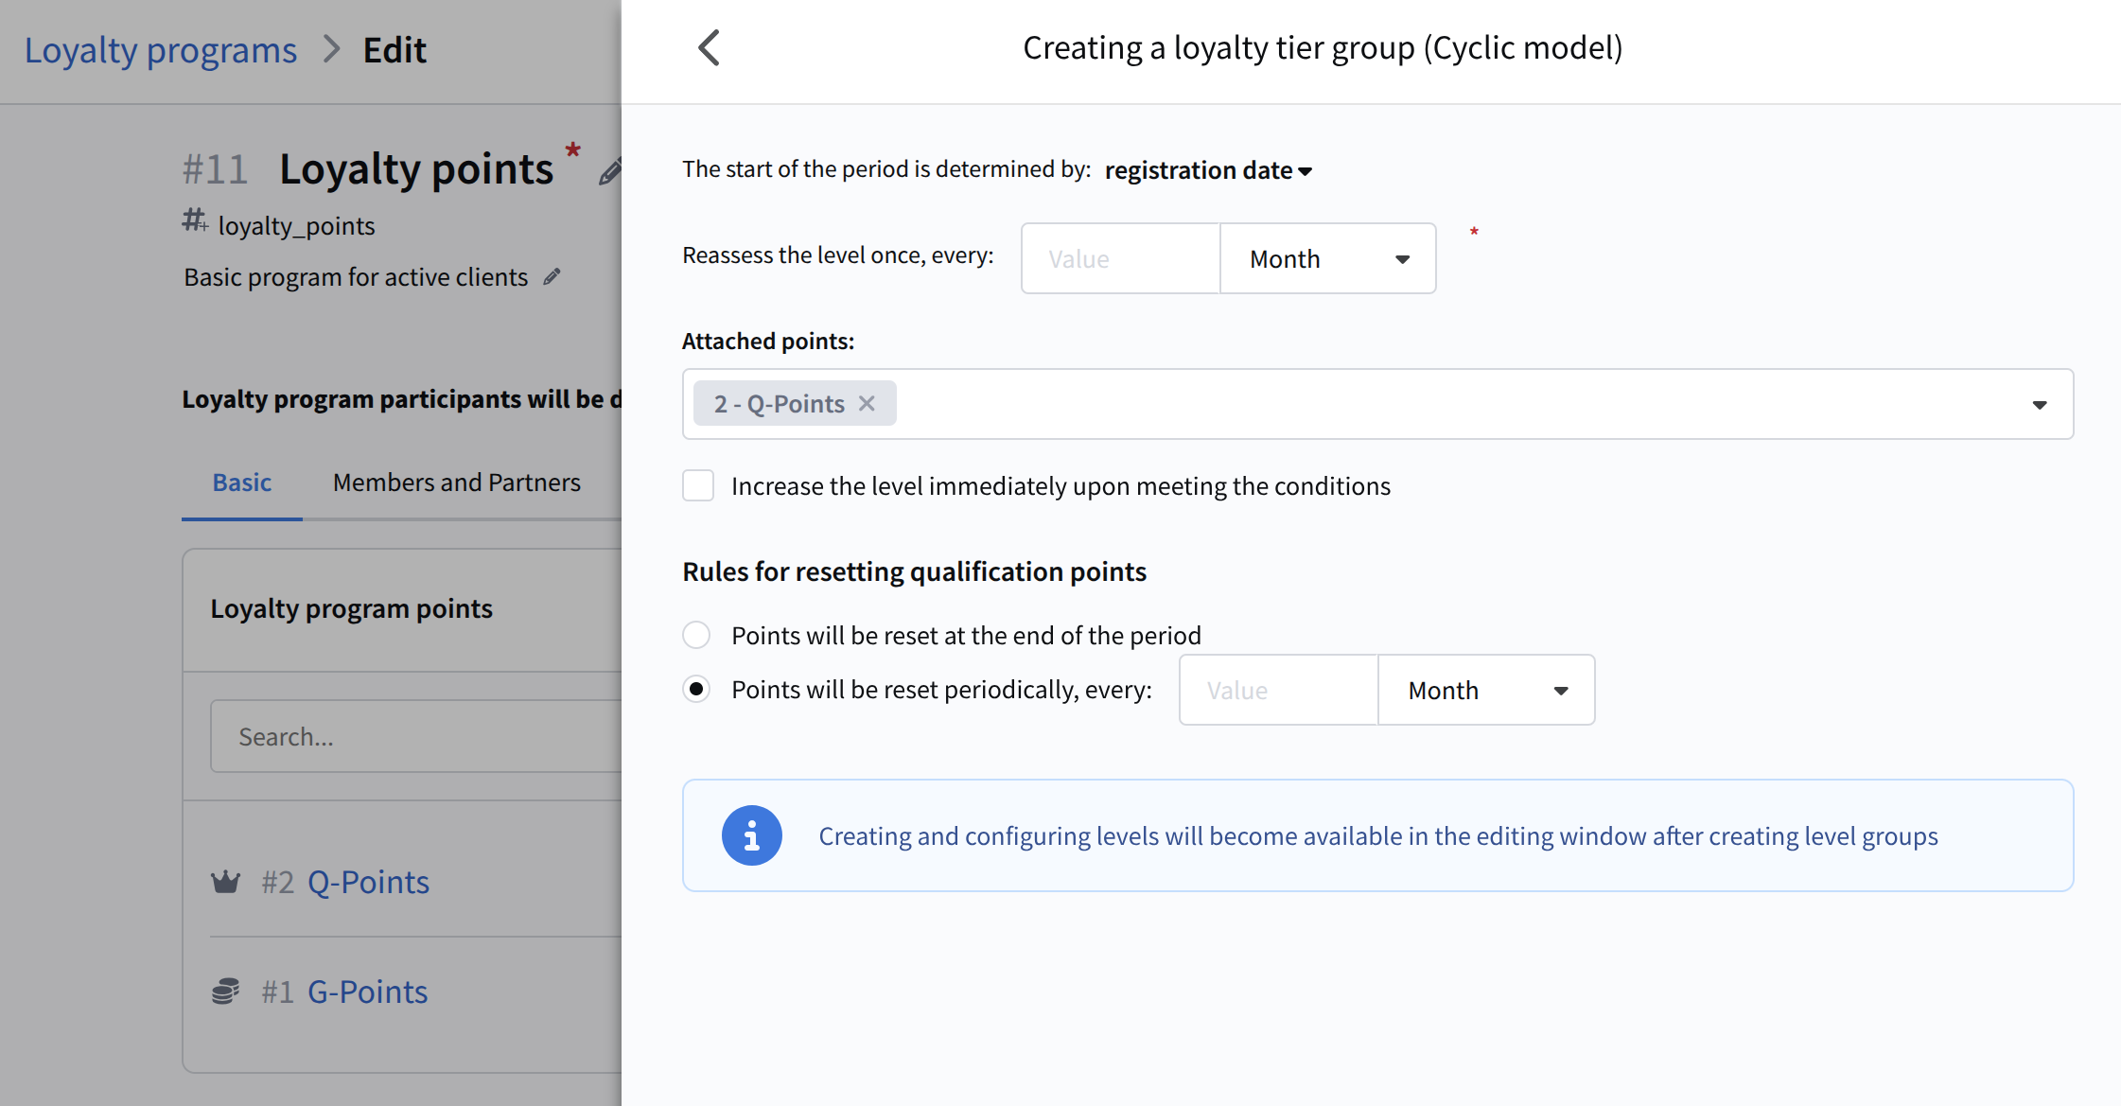This screenshot has height=1106, width=2121.
Task: Open Month dropdown for periodic reset
Action: (1485, 690)
